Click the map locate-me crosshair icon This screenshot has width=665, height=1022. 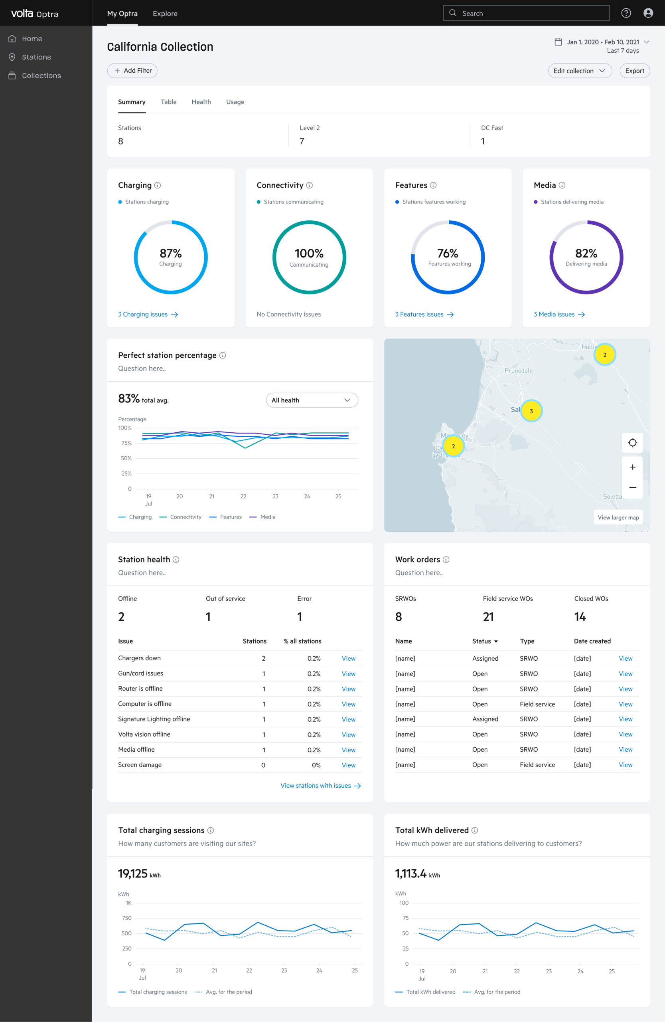click(x=632, y=443)
